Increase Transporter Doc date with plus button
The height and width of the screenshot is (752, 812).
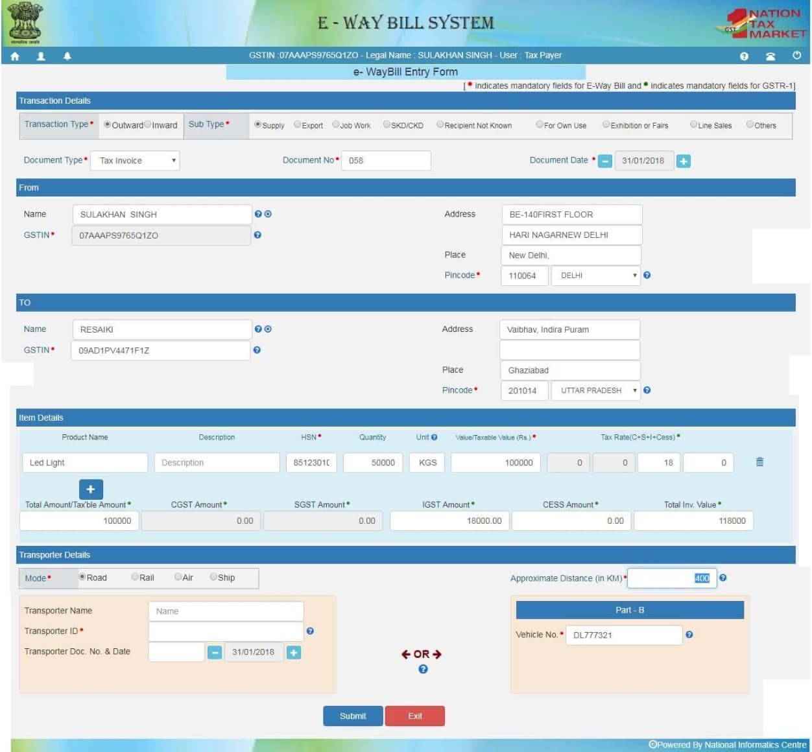tap(294, 652)
